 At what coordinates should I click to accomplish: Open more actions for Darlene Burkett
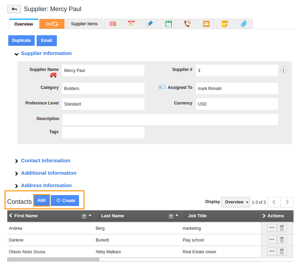tap(272, 240)
